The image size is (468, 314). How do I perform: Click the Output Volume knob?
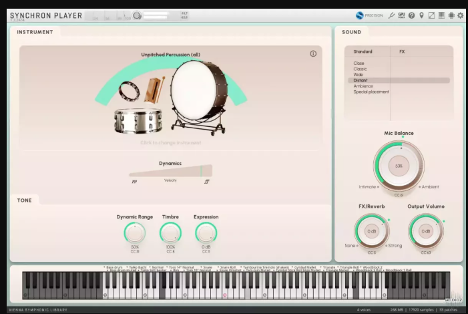(x=426, y=231)
